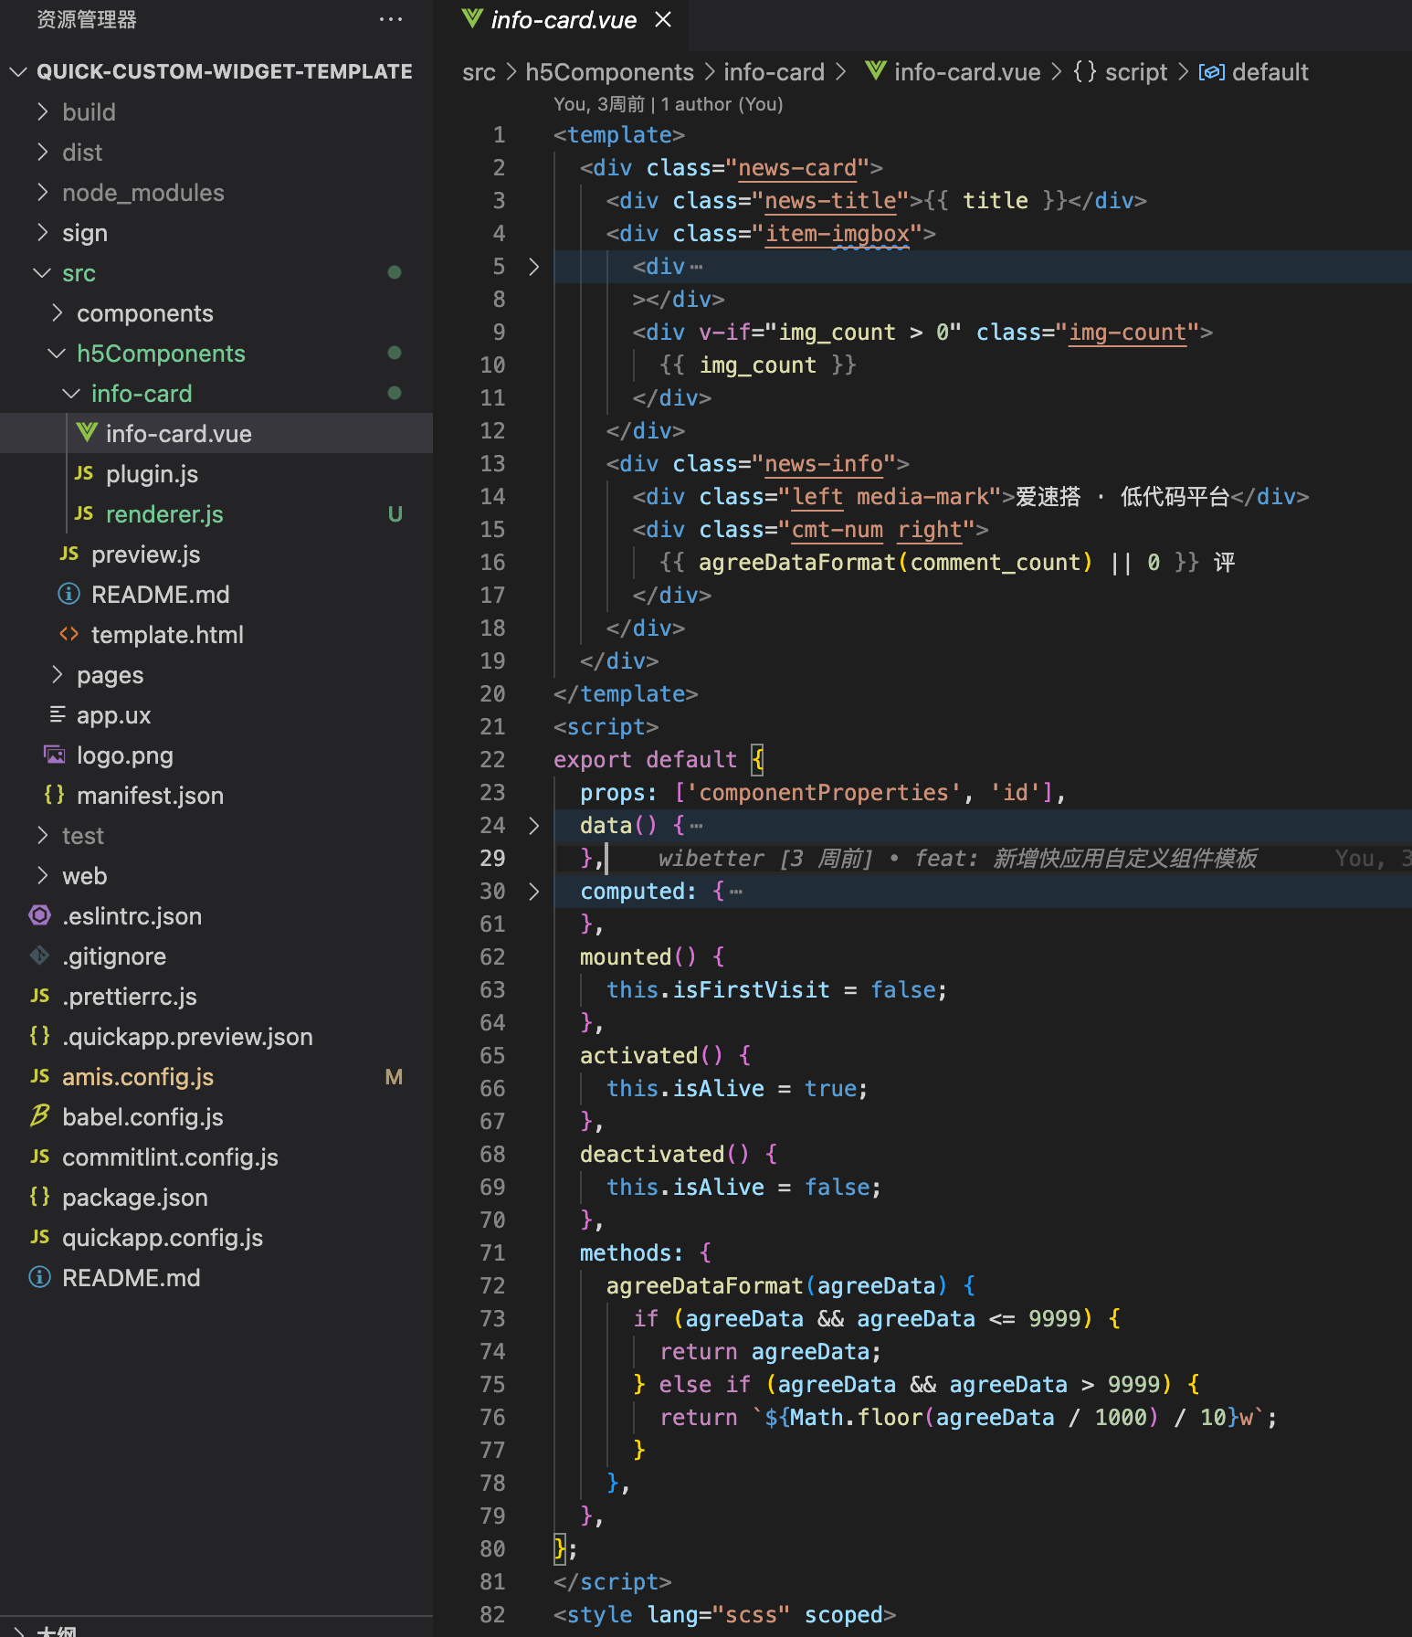Viewport: 1412px width, 1637px height.
Task: Click the JS icon next to renderer.js
Action: coord(84,513)
